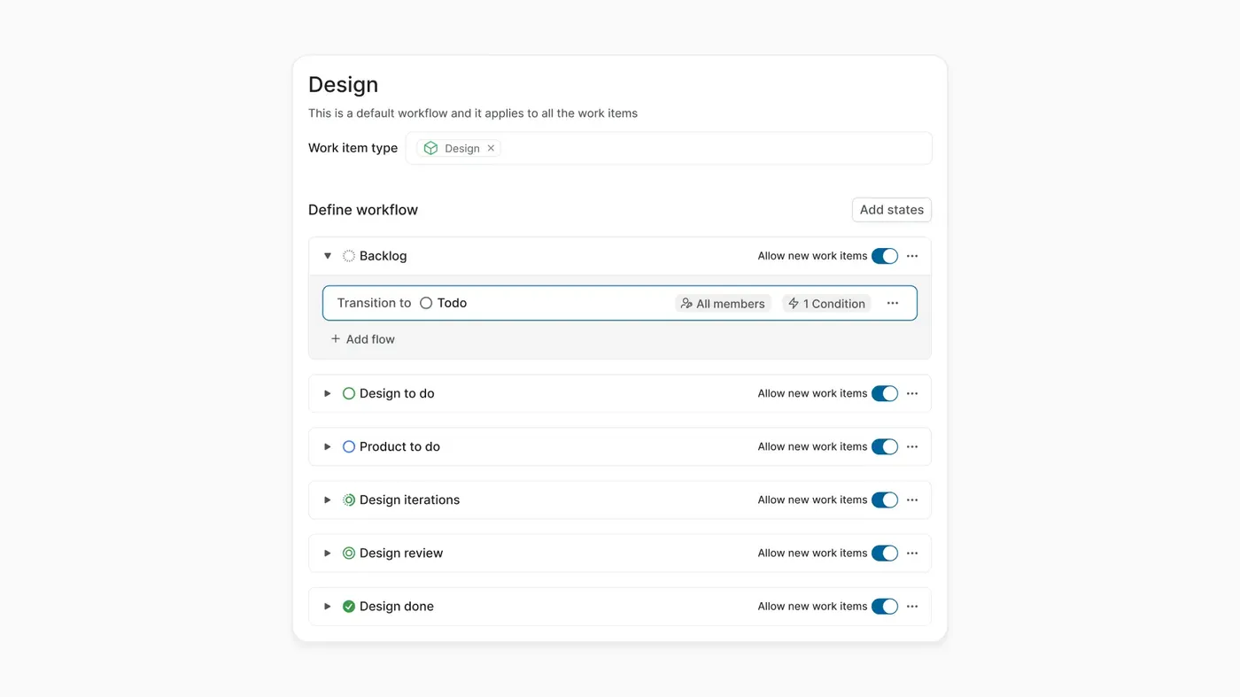Click the plus icon beside Add flow
This screenshot has width=1240, height=697.
pos(336,339)
